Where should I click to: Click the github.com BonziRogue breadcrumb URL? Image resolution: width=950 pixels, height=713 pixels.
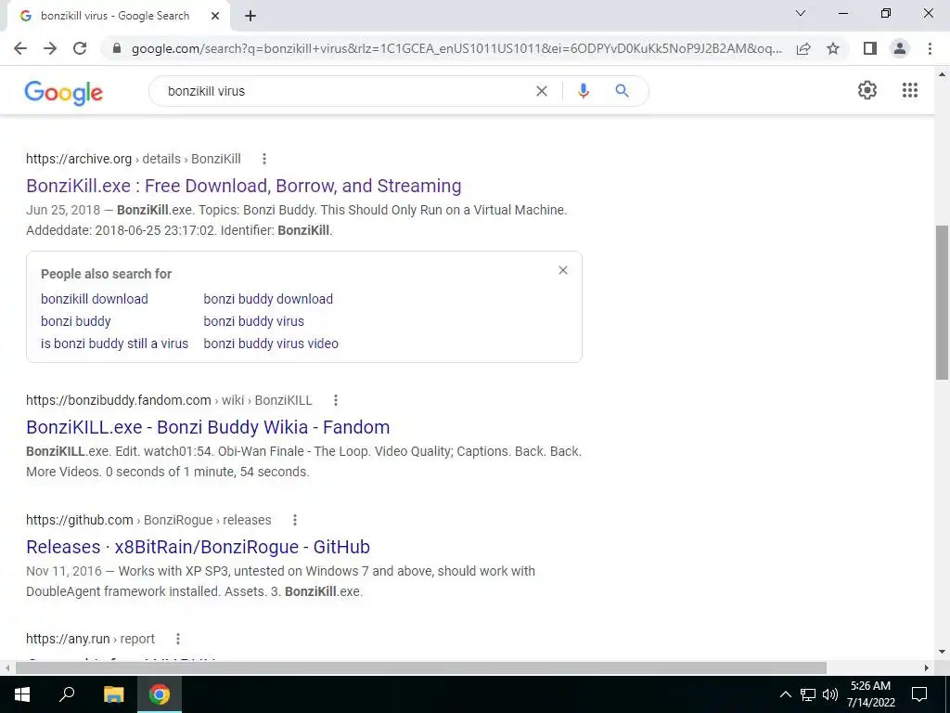coord(148,520)
